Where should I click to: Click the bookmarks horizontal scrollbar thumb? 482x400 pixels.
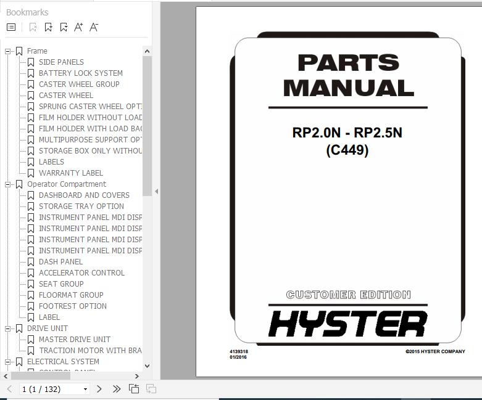pyautogui.click(x=41, y=376)
